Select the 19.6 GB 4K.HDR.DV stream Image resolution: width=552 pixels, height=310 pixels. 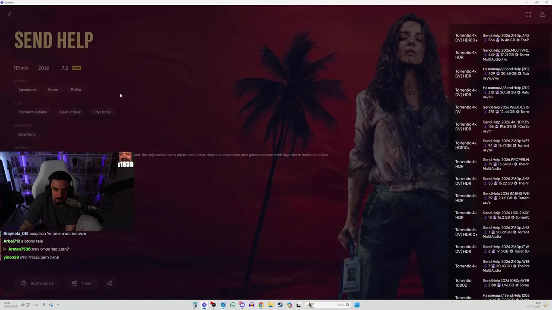492,127
